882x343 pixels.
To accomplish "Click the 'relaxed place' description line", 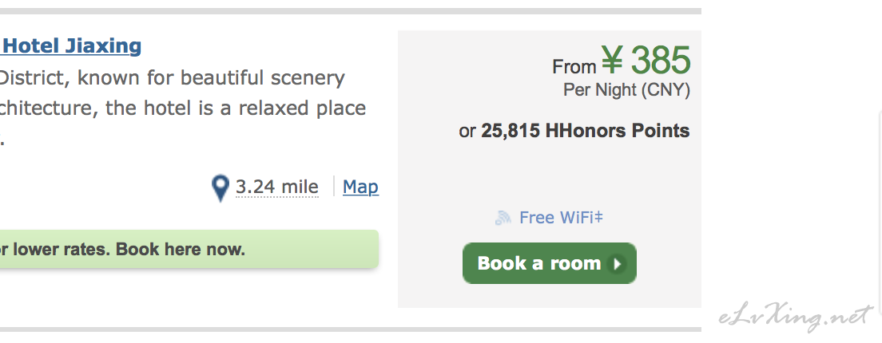I will [183, 107].
